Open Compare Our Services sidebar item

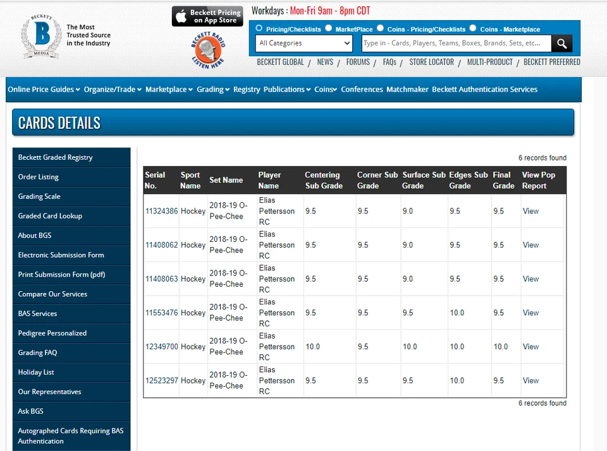click(71, 294)
